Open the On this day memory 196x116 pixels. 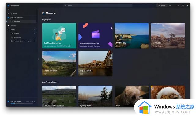[x=132, y=36]
